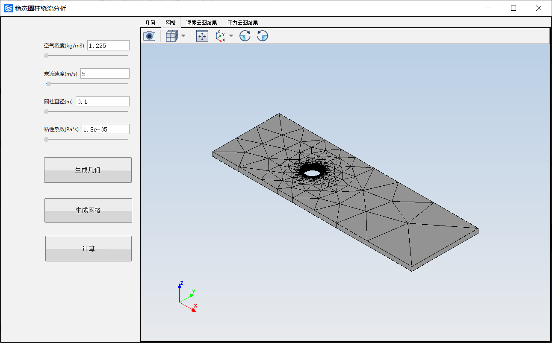Viewport: 552px width, 343px height.
Task: Click the camera screenshot icon
Action: [x=149, y=36]
